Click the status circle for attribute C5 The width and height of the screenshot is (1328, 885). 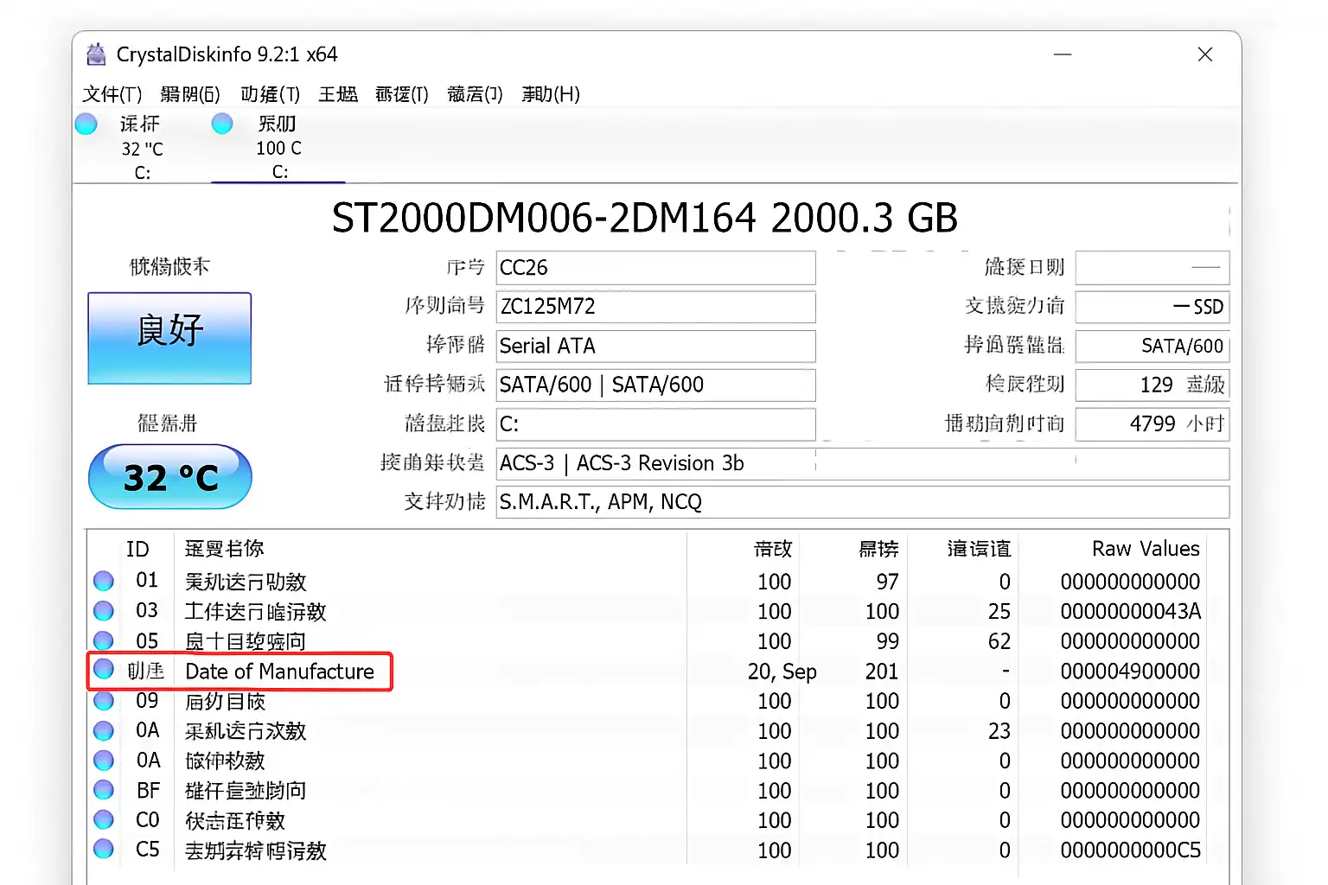click(x=104, y=849)
